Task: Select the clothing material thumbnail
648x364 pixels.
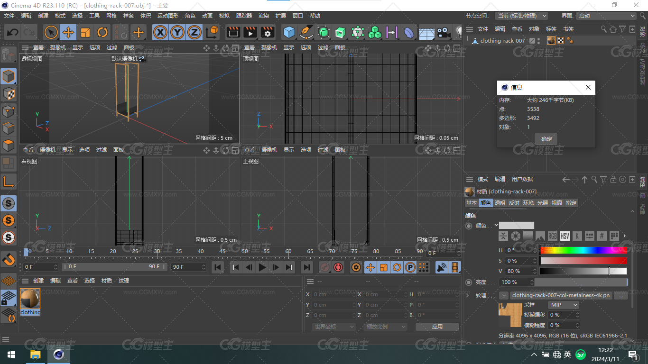Action: (30, 299)
